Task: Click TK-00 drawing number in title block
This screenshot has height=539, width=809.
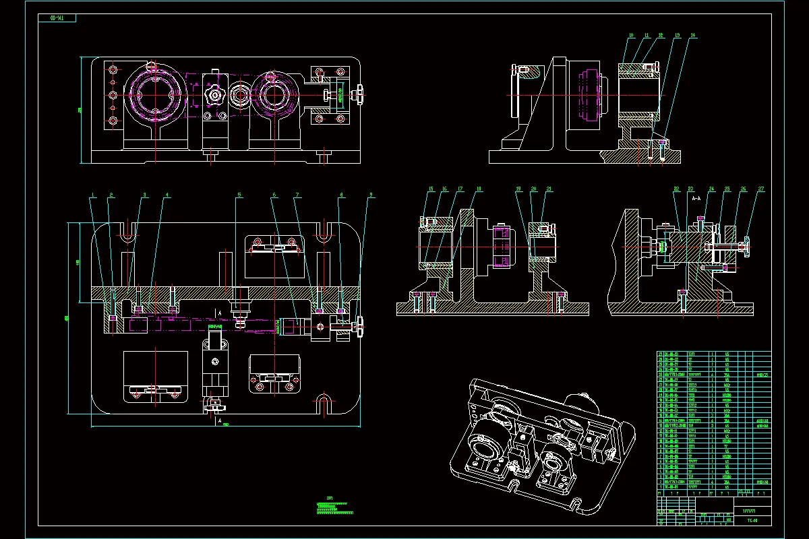Action: 753,520
